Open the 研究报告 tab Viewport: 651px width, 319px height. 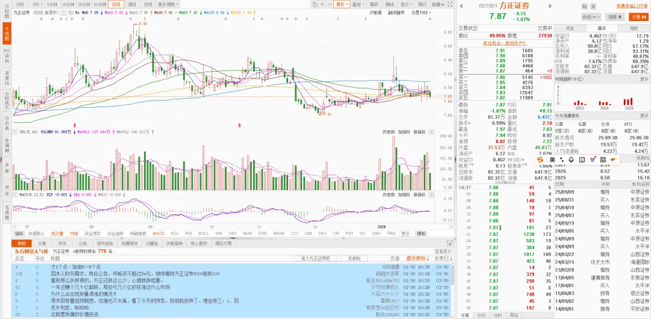[x=105, y=244]
